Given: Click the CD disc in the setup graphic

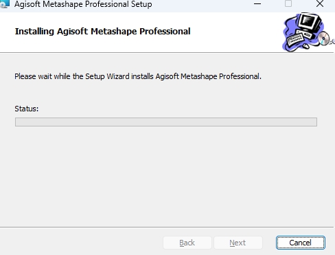Looking at the screenshot, I should (x=323, y=38).
